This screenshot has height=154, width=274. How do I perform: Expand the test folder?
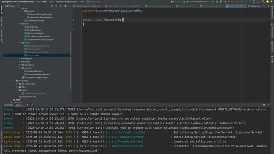coord(11,100)
